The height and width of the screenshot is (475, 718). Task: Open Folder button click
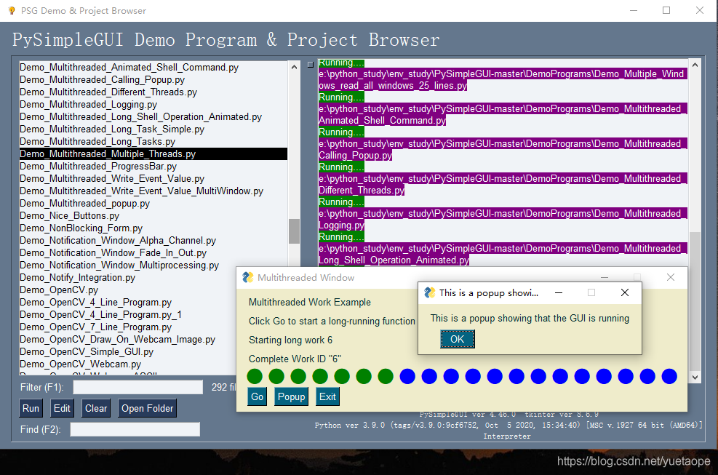tap(148, 408)
